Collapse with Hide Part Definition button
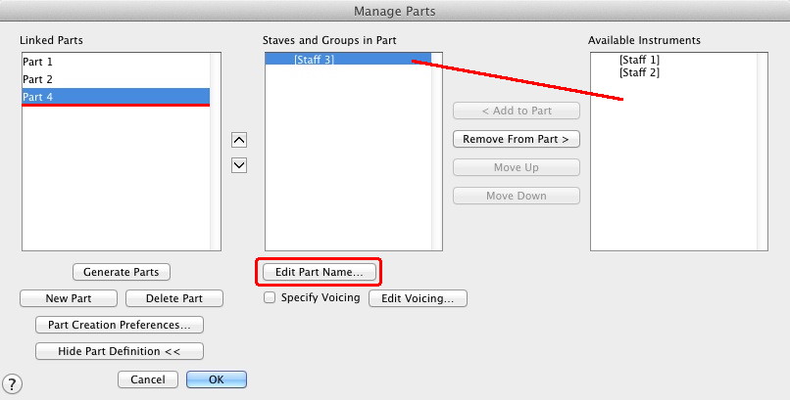Viewport: 790px width, 400px height. 119,351
